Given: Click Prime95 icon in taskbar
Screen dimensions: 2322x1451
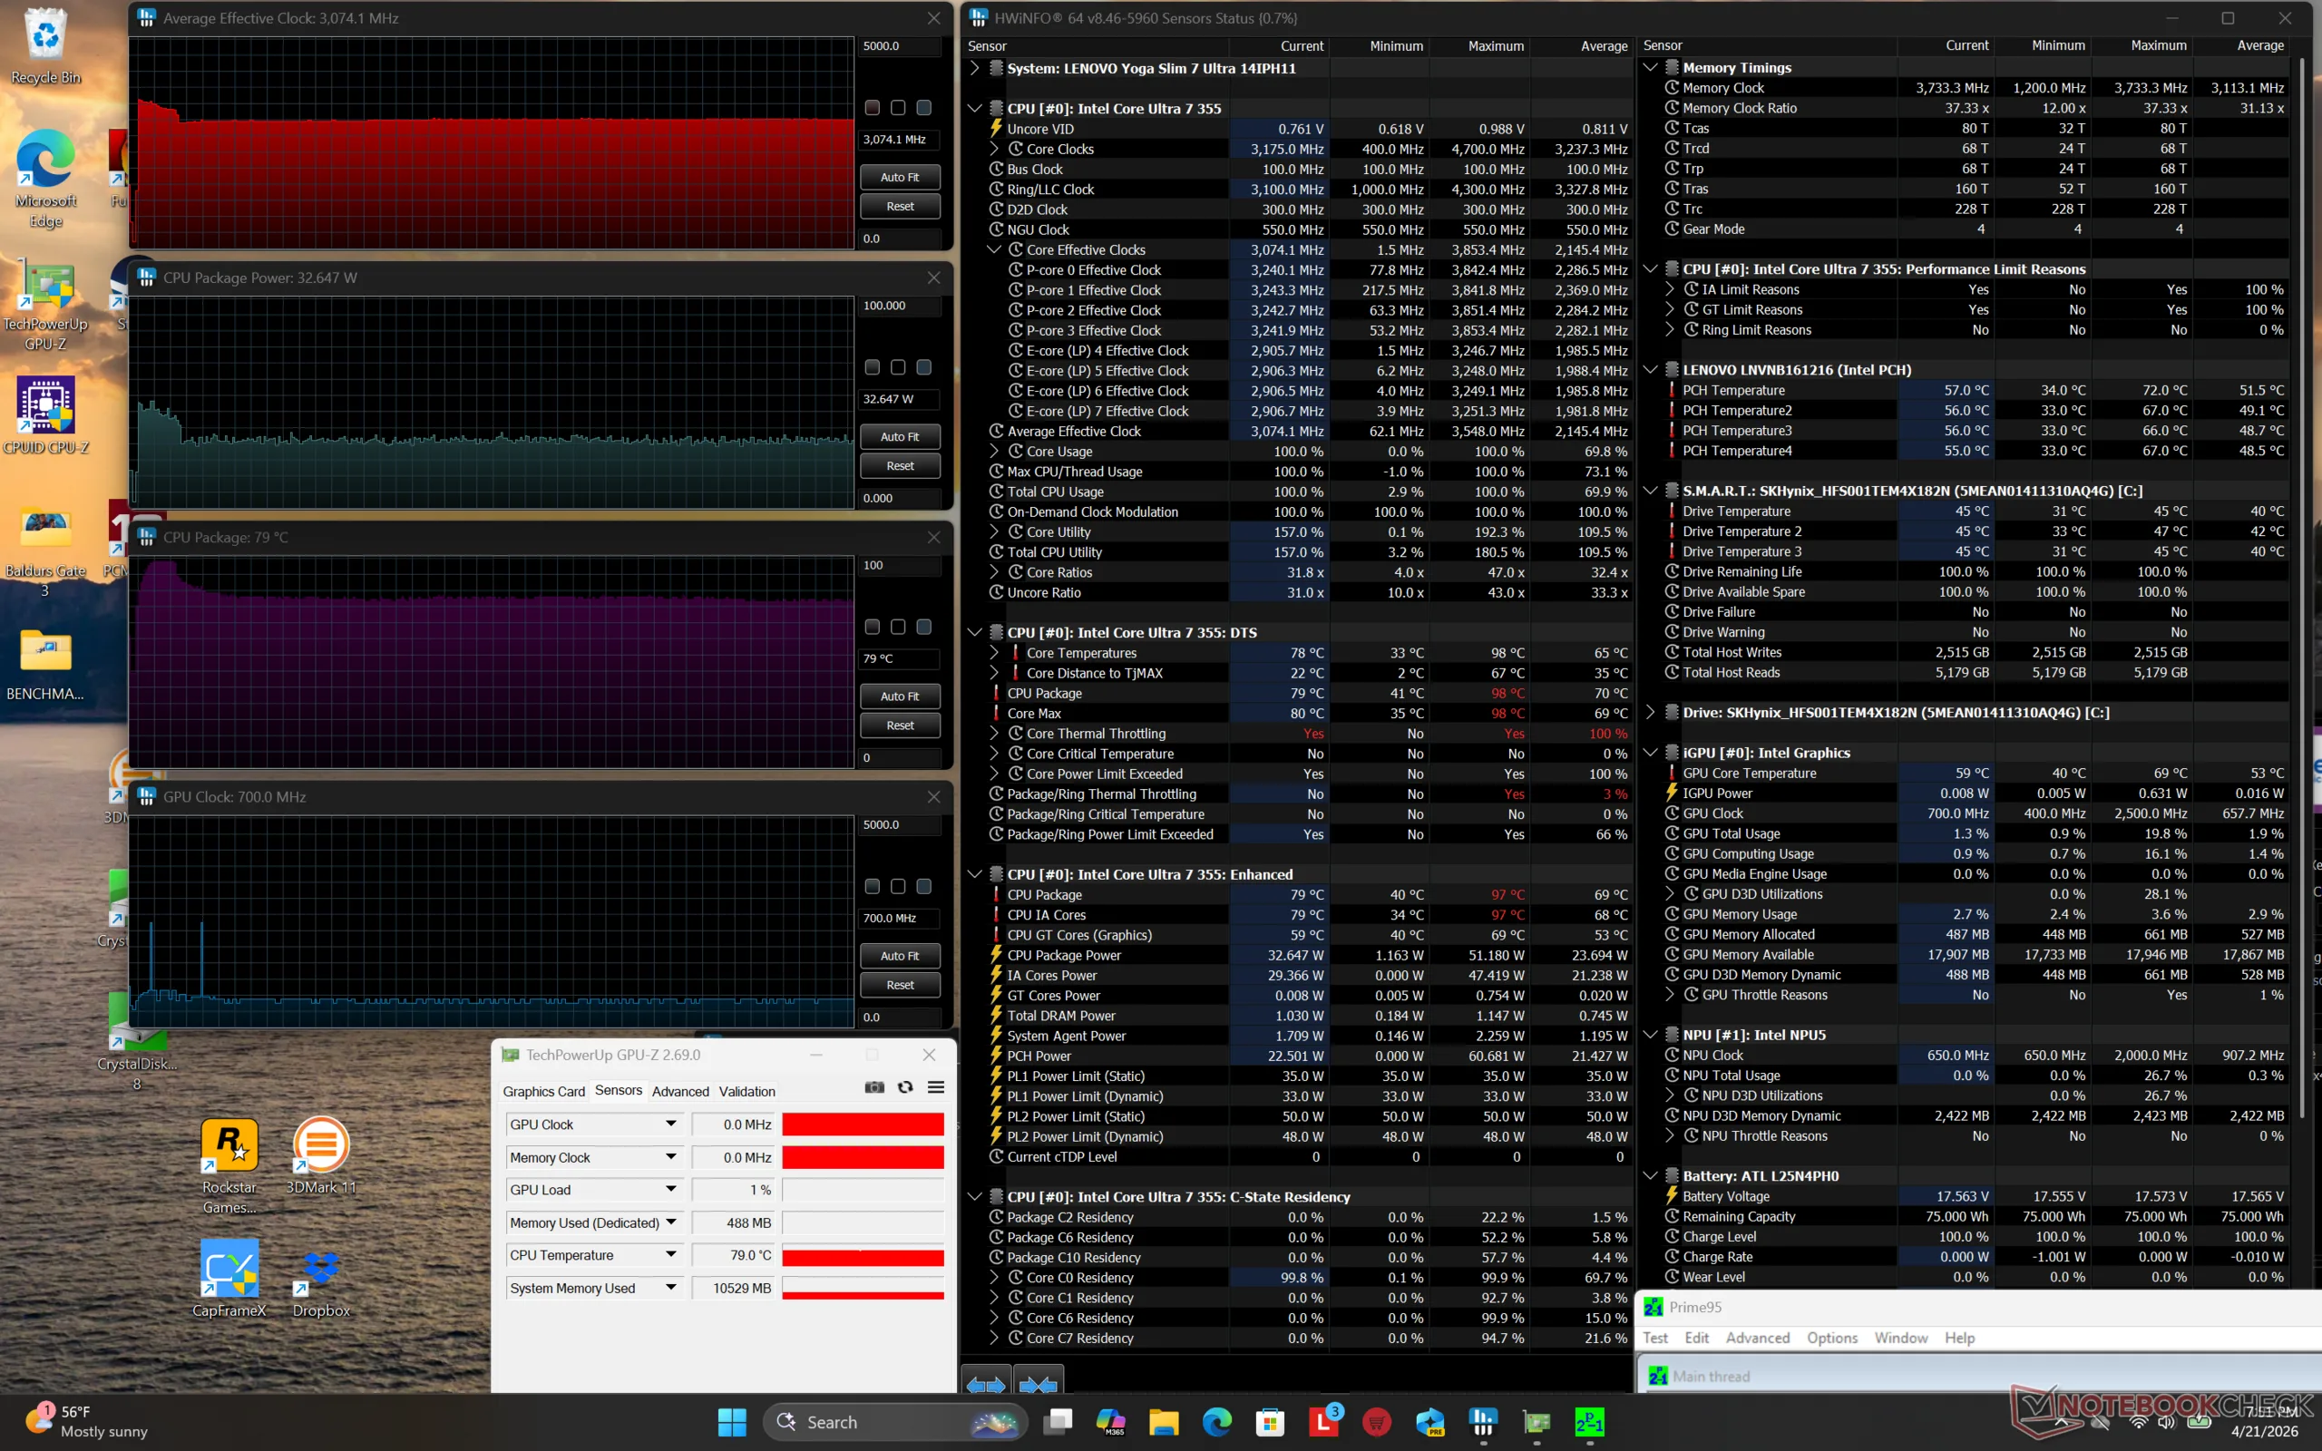Looking at the screenshot, I should 1589,1421.
